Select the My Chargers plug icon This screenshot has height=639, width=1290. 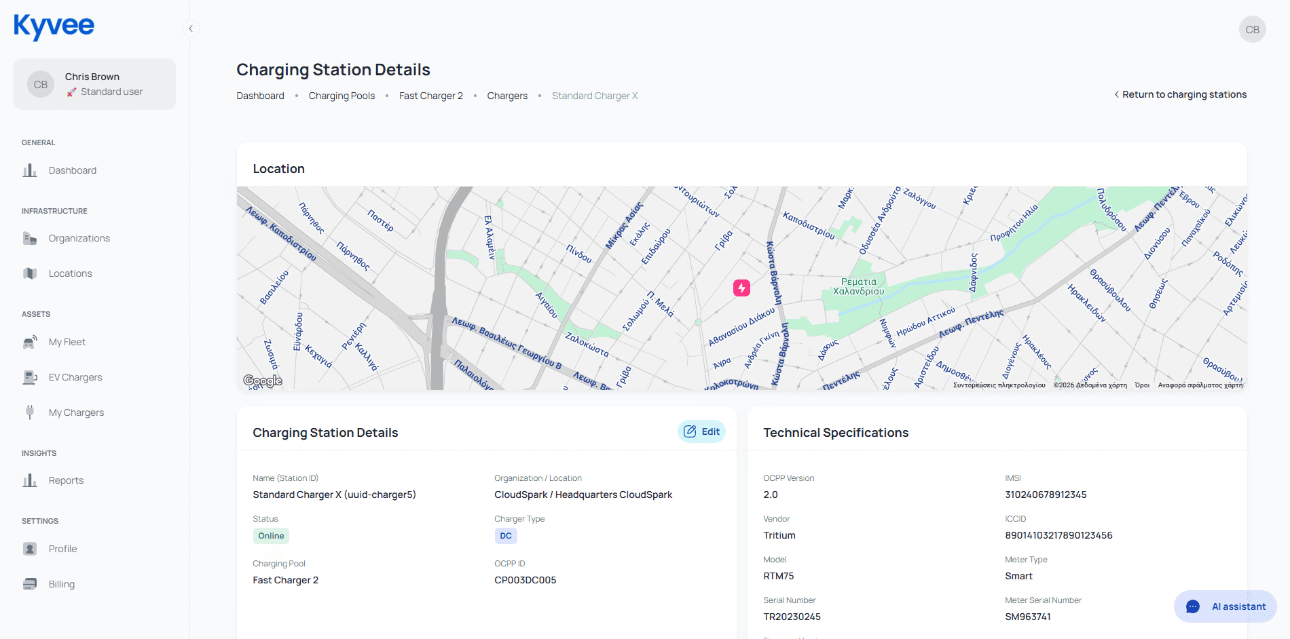[x=30, y=412]
